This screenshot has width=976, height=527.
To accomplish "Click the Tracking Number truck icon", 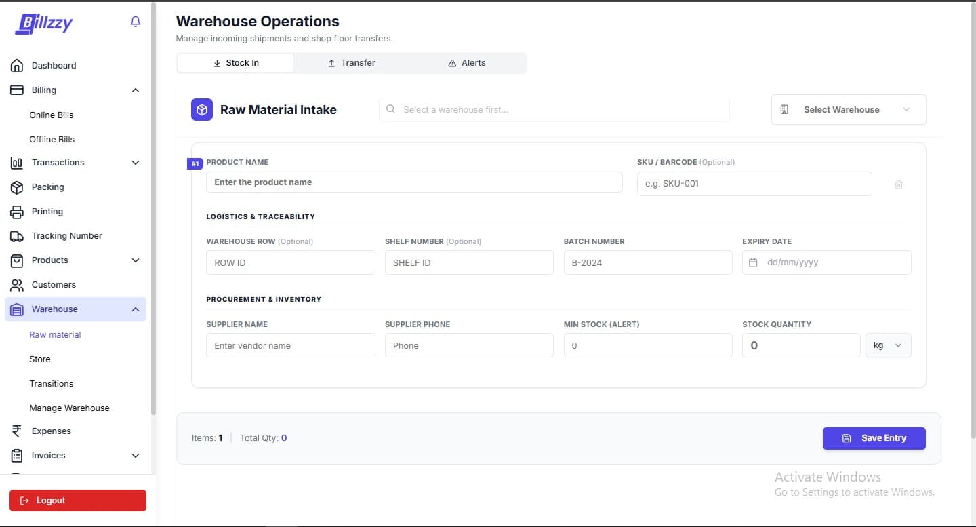I will click(17, 236).
